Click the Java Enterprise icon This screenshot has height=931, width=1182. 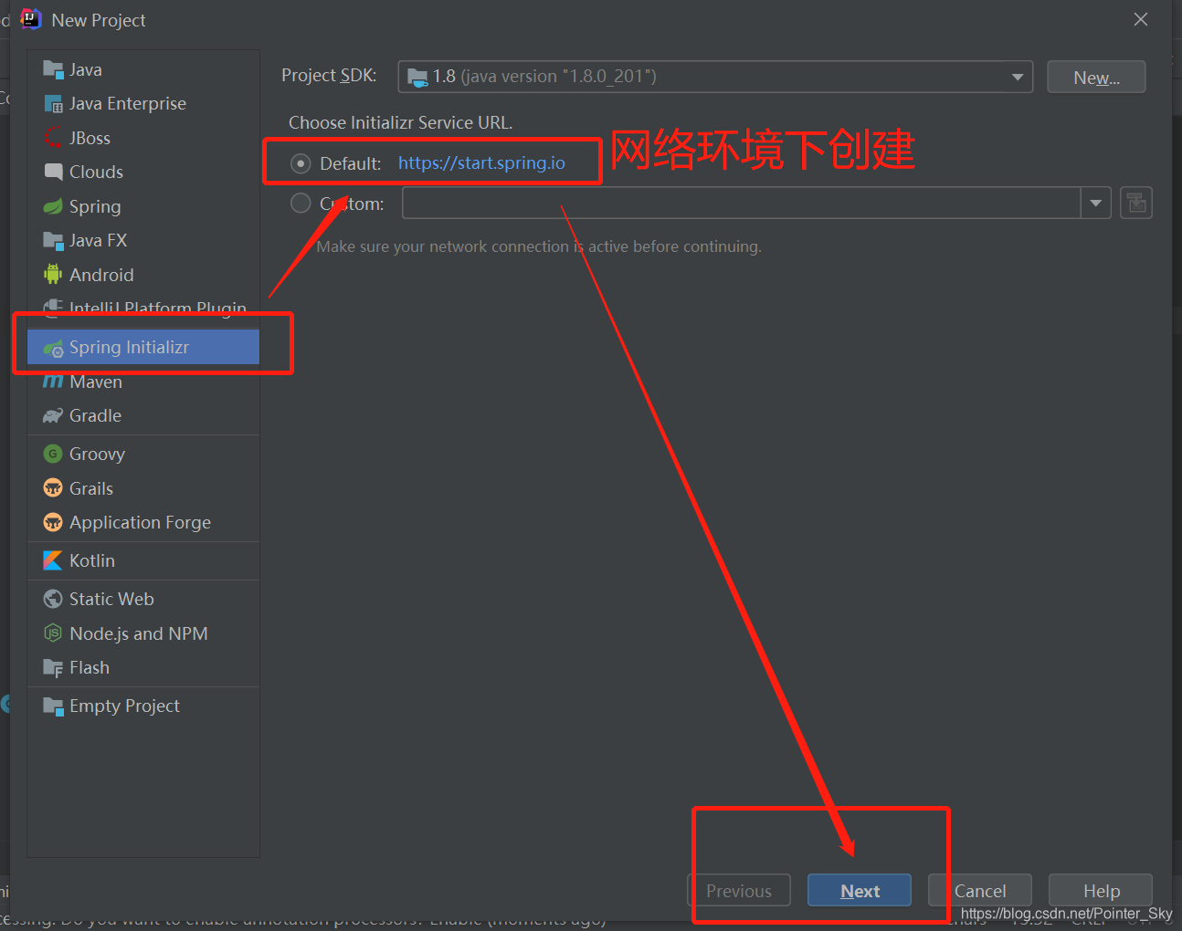click(x=53, y=104)
